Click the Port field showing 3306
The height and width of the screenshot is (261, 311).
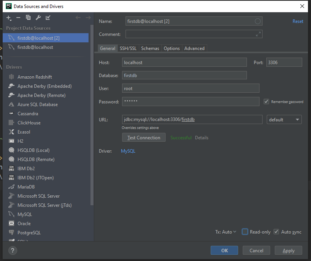pyautogui.click(x=284, y=62)
